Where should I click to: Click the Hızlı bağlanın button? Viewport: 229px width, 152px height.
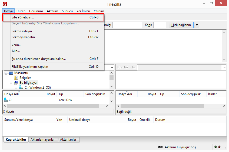[x=181, y=25]
